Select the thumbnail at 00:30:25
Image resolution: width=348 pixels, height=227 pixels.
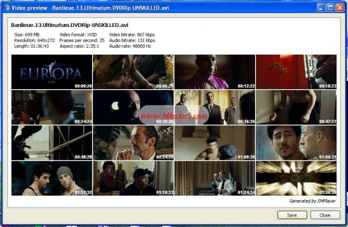coord(133,108)
